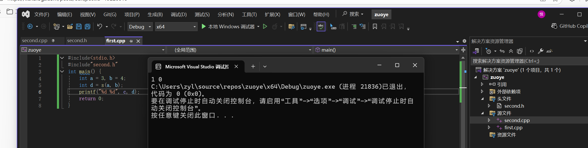The height and width of the screenshot is (148, 588).
Task: Open the 编辑(E) menu
Action: (x=64, y=14)
